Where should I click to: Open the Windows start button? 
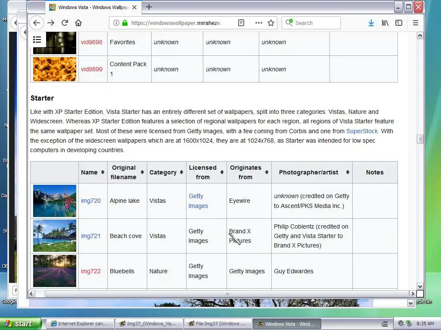[x=20, y=324]
